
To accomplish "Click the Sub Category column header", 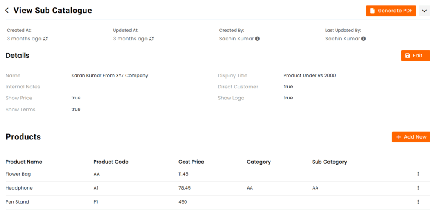I will click(330, 162).
